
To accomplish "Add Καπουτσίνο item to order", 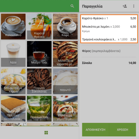I will [x=13, y=26].
